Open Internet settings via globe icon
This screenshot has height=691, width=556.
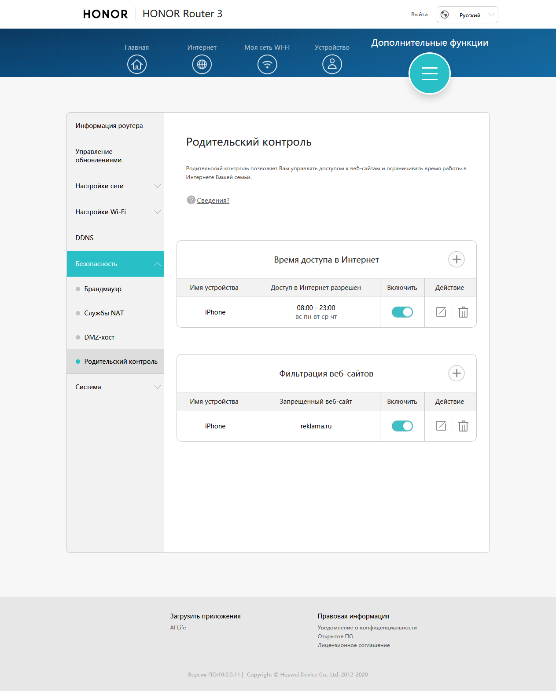202,64
